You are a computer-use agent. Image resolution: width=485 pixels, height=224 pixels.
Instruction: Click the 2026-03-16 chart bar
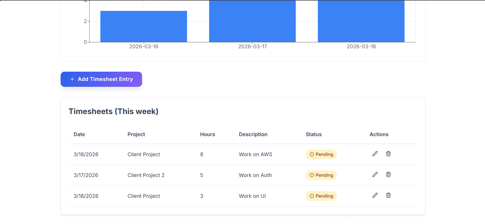(x=144, y=26)
